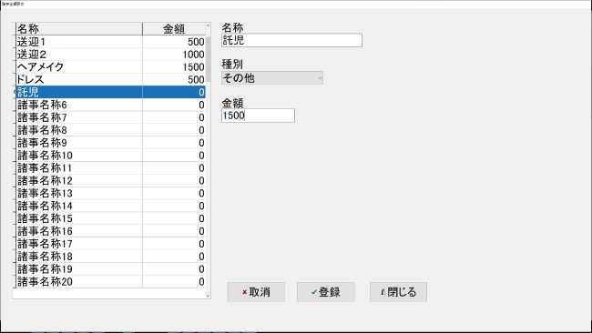Click the 1000 amount in 送迎2 row
This screenshot has height=333, width=592.
click(x=193, y=55)
